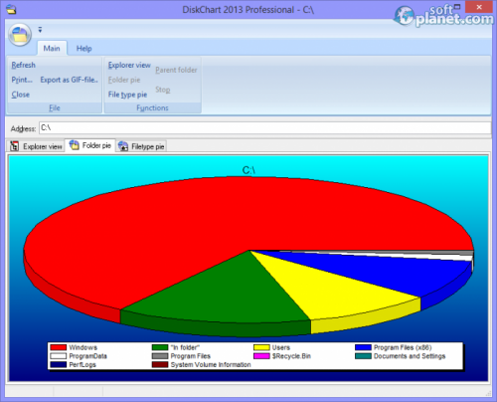
Task: Switch to the Main ribbon tab
Action: pos(52,49)
